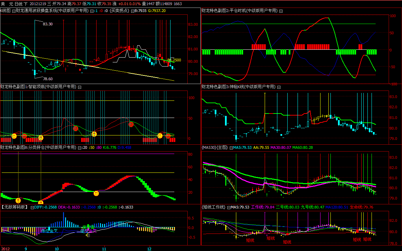Click the yellow left-arrow marker in the MACD panel
This screenshot has width=402, height=251.
coord(87,235)
